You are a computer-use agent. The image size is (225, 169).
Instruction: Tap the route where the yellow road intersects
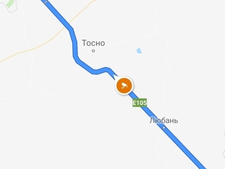[67, 25]
